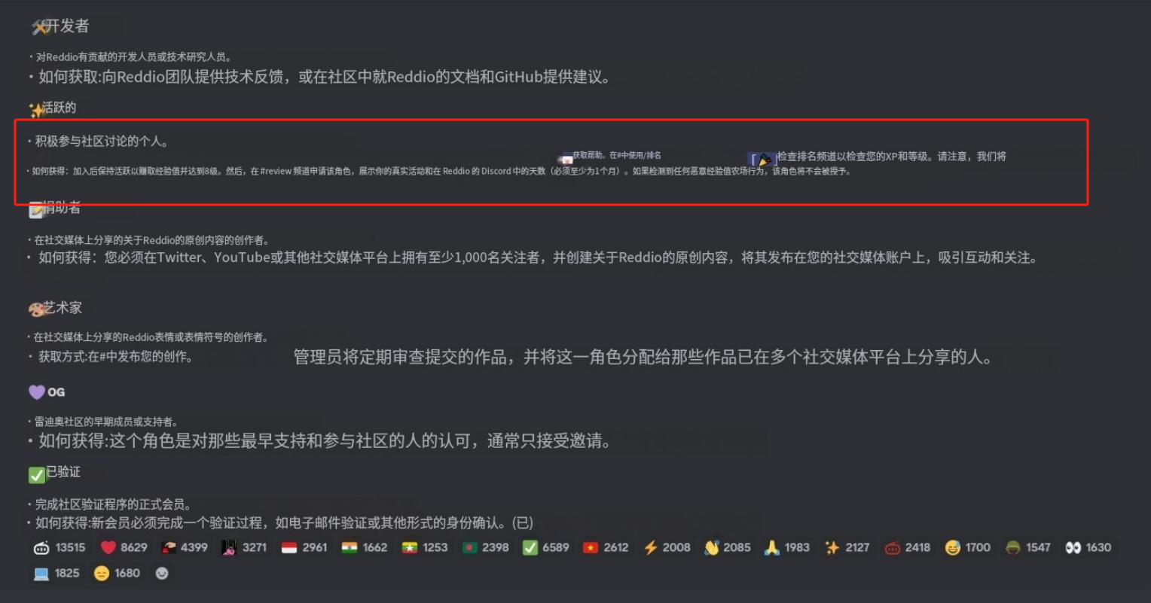Click the 已验证 role heading
This screenshot has height=603, width=1151.
coord(63,472)
